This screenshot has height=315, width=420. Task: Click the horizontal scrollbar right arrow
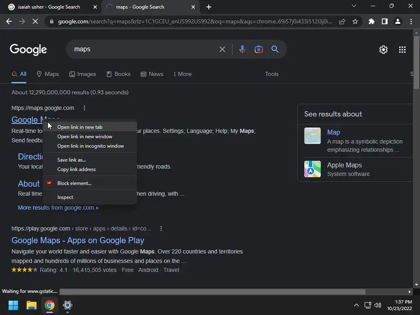[x=410, y=292]
